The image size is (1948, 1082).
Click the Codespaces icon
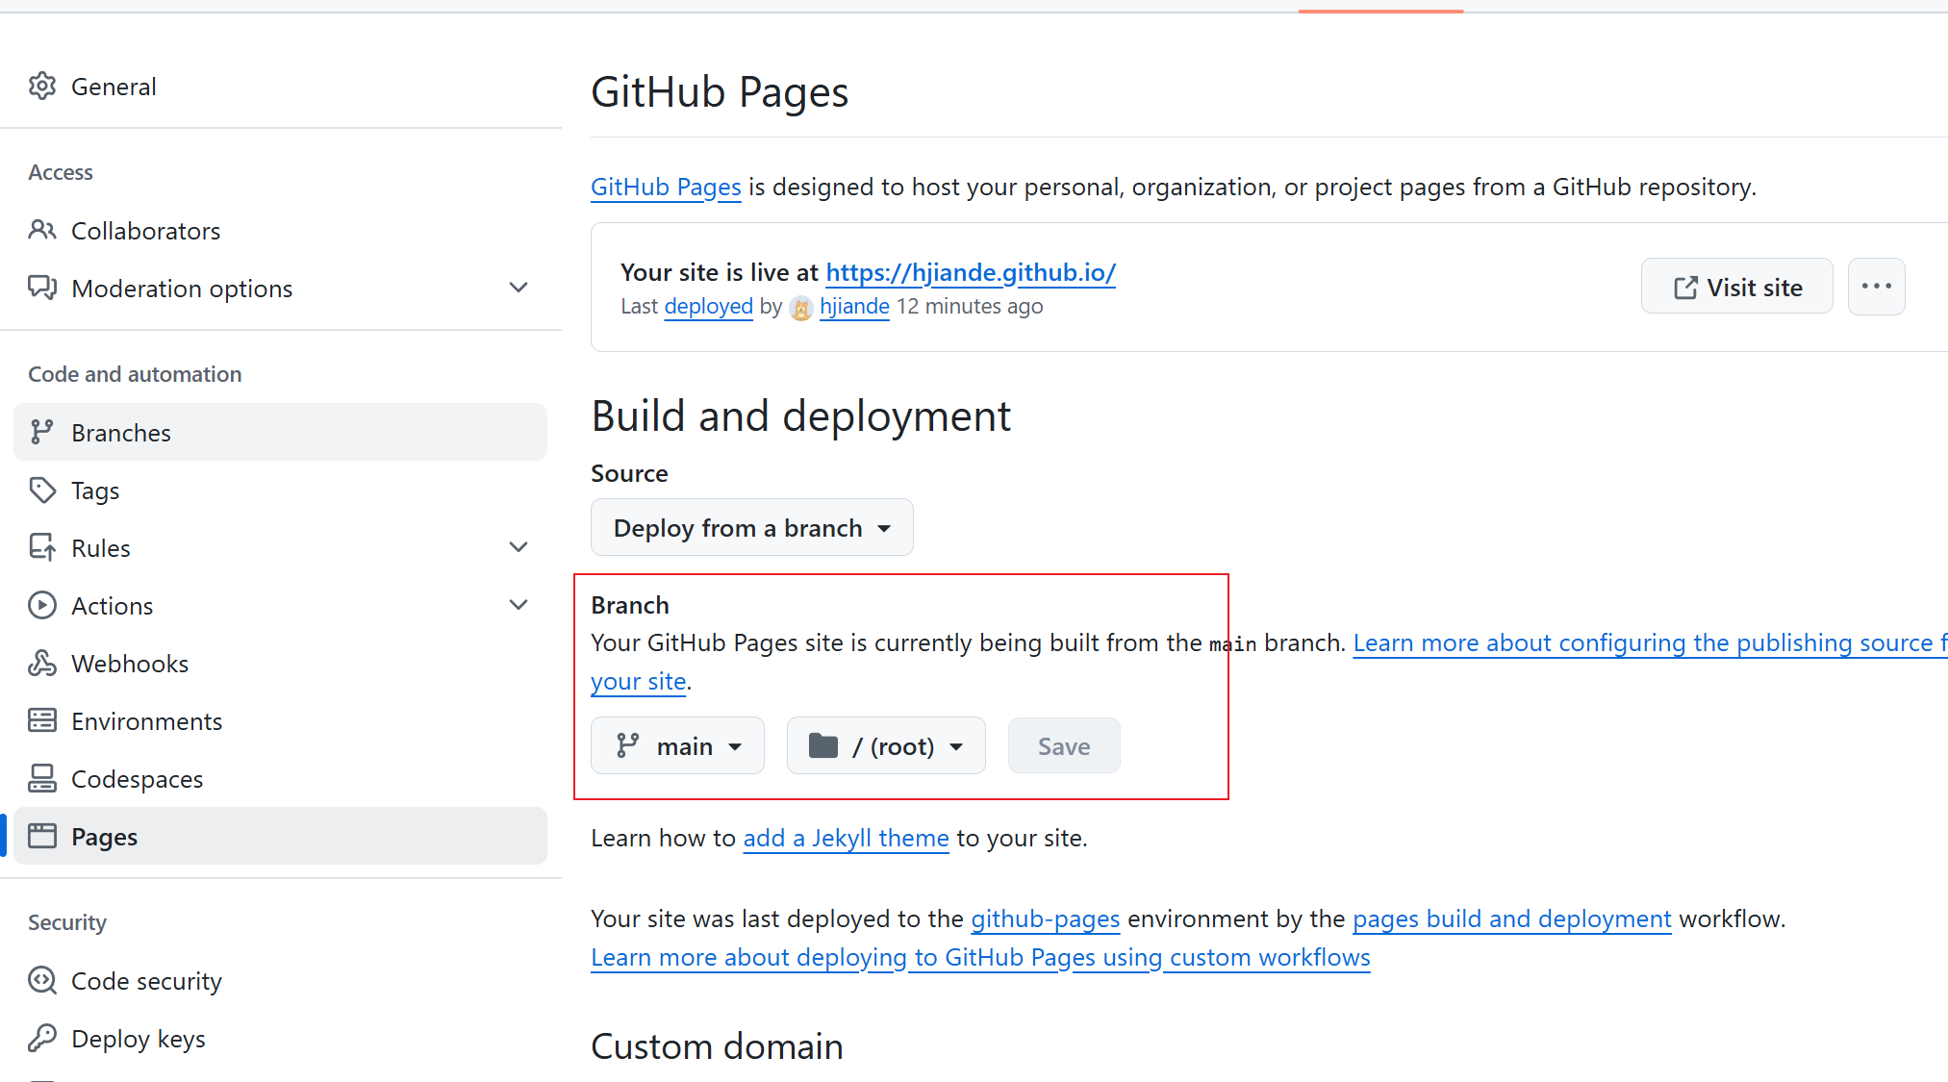tap(42, 779)
